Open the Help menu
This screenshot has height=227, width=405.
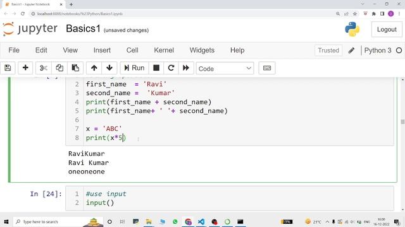(x=237, y=50)
